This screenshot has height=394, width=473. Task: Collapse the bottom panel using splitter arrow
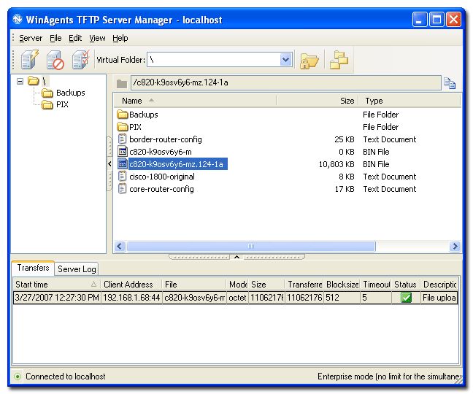point(236,257)
